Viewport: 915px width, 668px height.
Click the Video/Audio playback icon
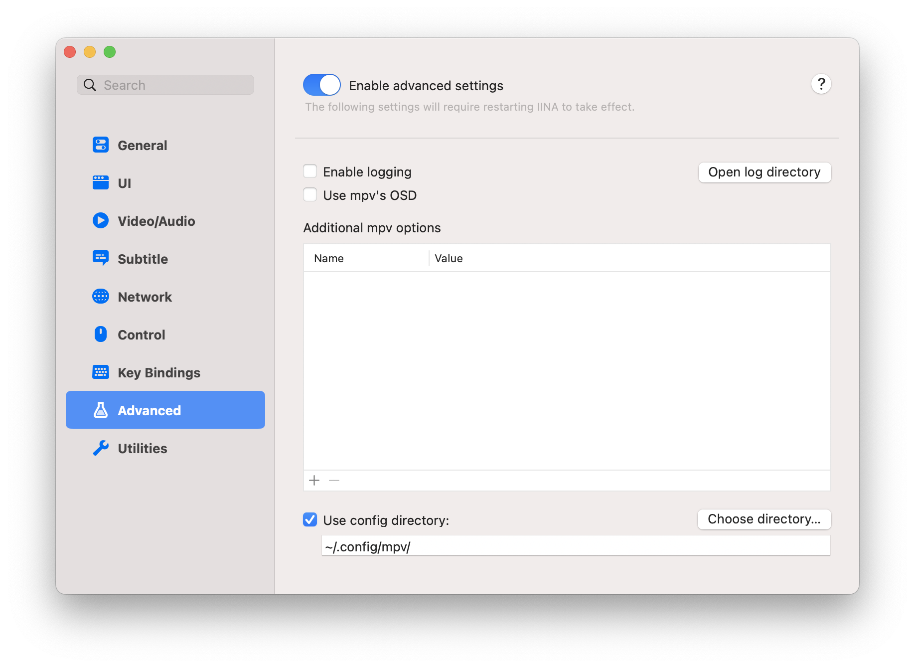pos(100,220)
